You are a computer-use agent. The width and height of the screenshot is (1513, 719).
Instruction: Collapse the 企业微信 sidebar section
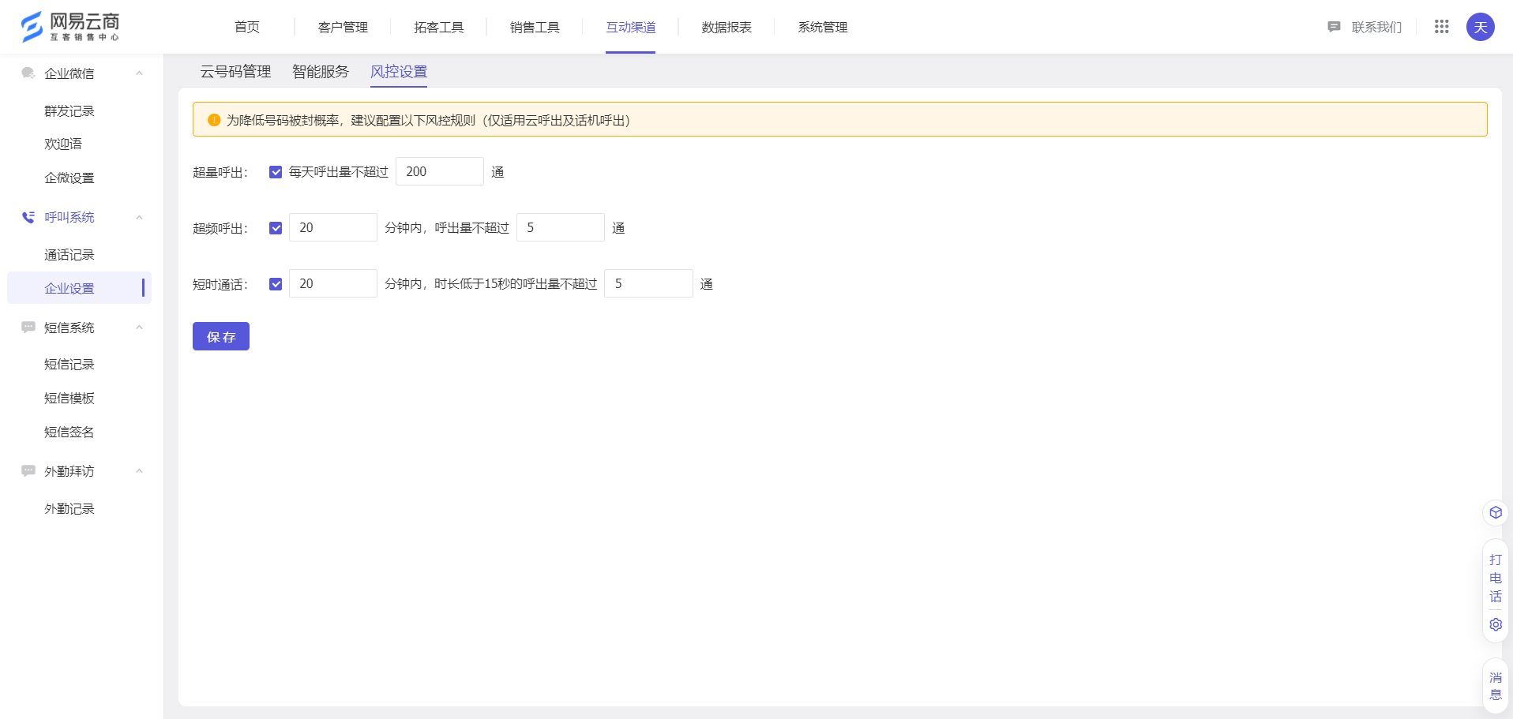click(x=139, y=73)
